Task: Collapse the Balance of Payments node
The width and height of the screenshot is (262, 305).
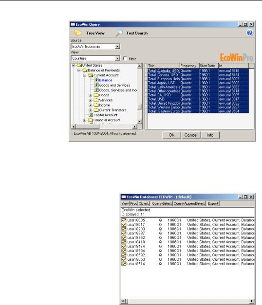Action: click(x=79, y=70)
